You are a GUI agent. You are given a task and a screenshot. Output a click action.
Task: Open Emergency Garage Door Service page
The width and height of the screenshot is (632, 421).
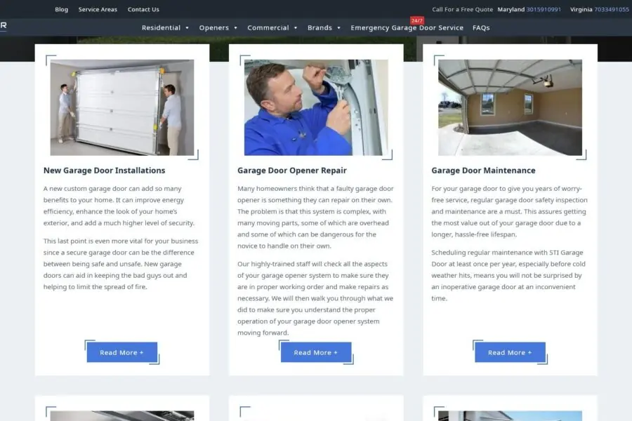407,28
